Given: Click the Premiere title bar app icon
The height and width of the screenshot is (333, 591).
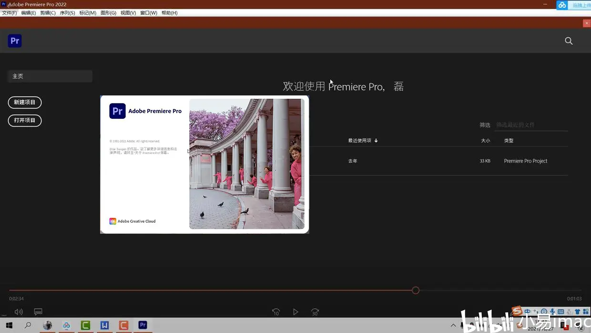Looking at the screenshot, I should [x=4, y=4].
